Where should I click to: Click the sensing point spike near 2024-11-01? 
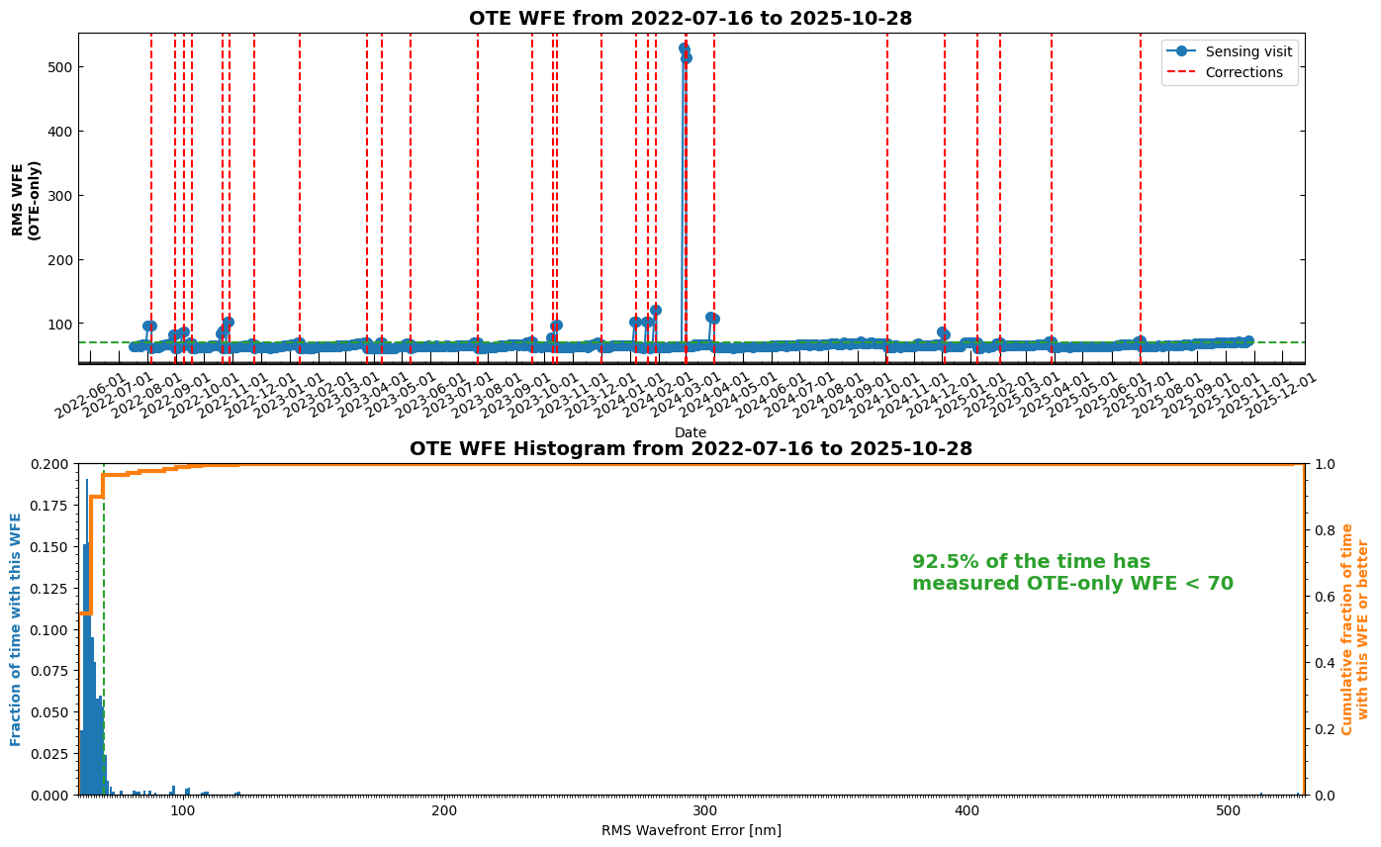tap(942, 333)
